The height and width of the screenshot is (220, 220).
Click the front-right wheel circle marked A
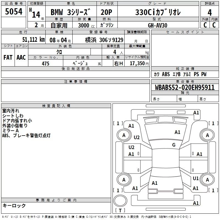point(207,135)
